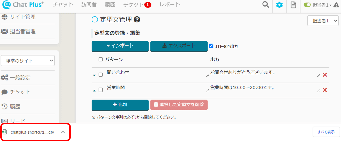Go to the チャット top menu

(63, 5)
